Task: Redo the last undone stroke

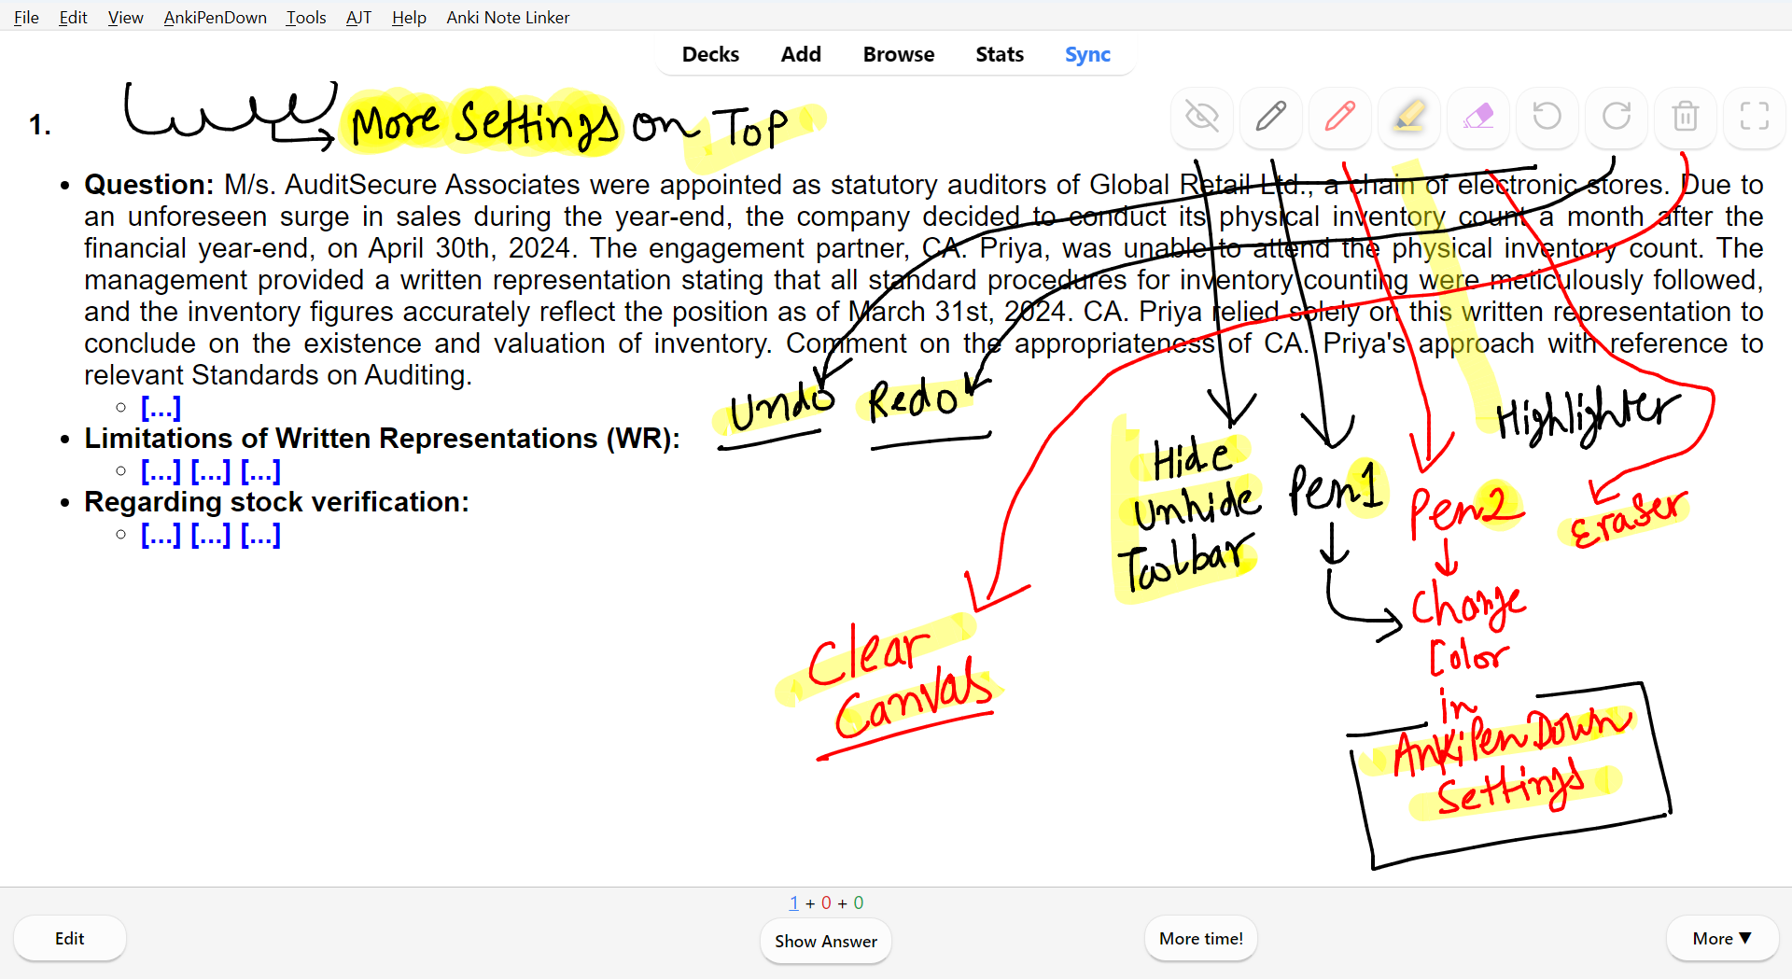Action: click(1616, 117)
